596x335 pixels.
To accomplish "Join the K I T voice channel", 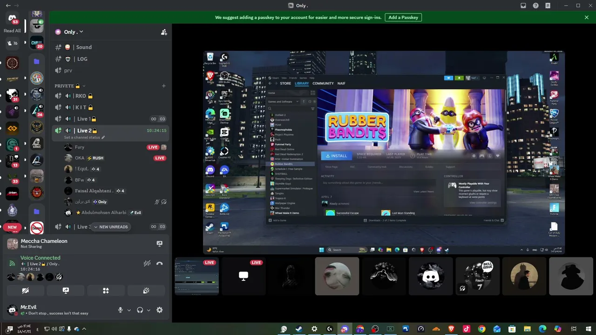I will click(x=110, y=107).
